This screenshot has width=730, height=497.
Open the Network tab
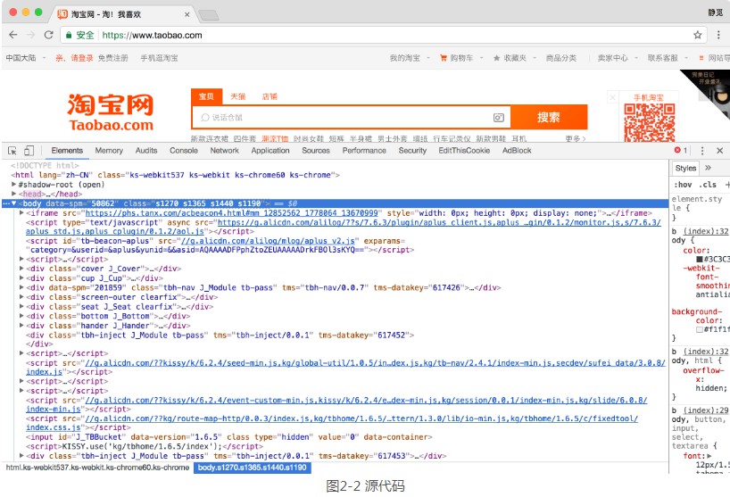click(x=224, y=150)
